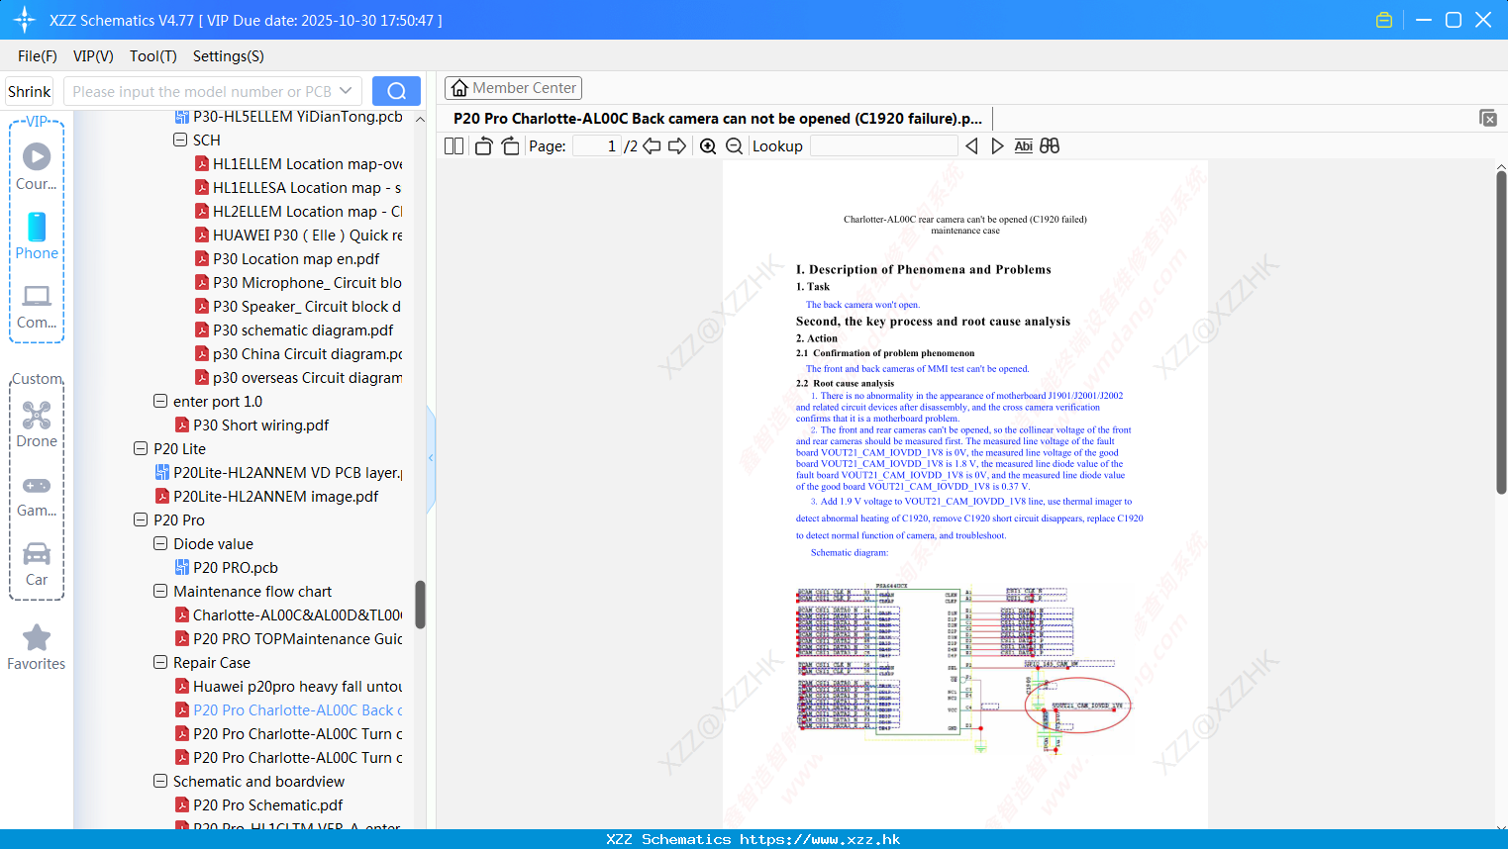Zoom in on the PDF
This screenshot has width=1508, height=849.
(708, 146)
